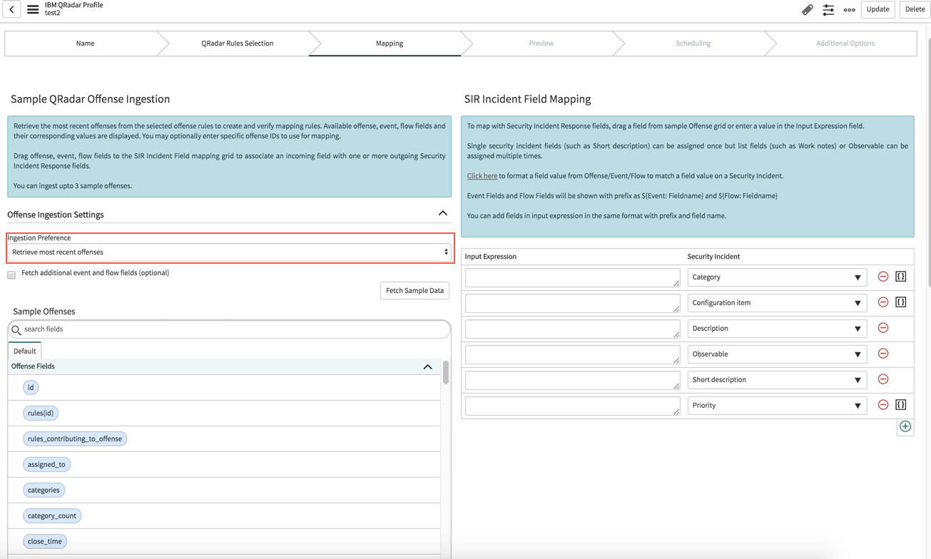
Task: Open the Priority security incident dropdown
Action: [777, 406]
